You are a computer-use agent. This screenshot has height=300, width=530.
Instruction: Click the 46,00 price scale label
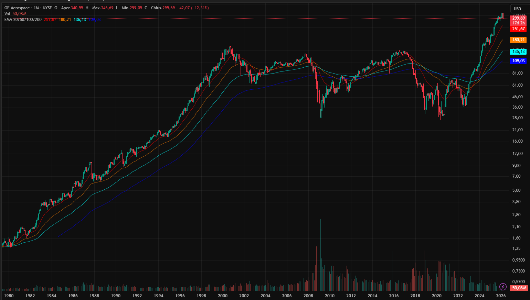click(x=518, y=97)
